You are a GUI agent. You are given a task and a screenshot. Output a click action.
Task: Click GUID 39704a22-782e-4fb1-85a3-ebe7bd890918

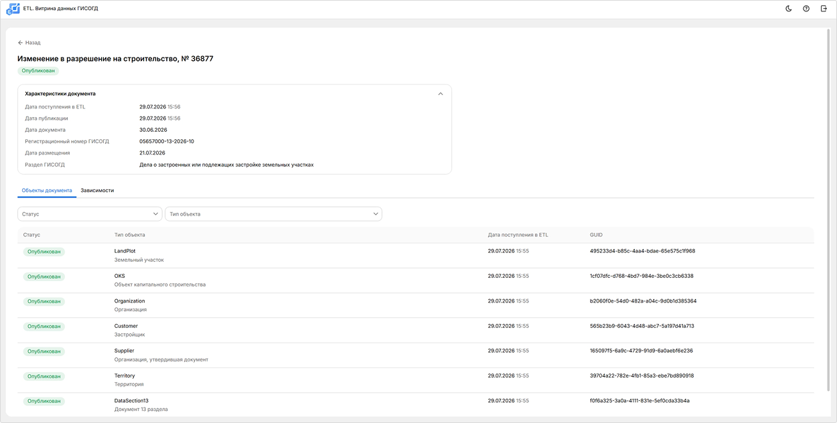[x=642, y=375]
